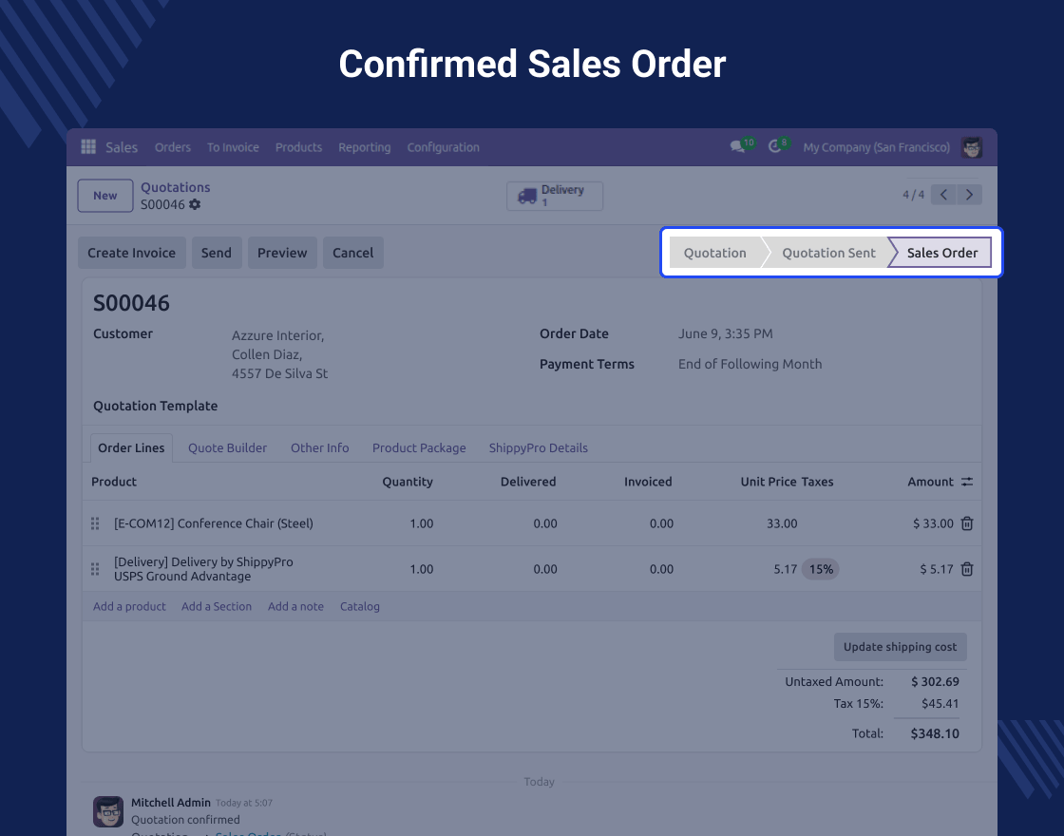The image size is (1064, 836).
Task: Click Total $348.10 value
Action: (x=935, y=733)
